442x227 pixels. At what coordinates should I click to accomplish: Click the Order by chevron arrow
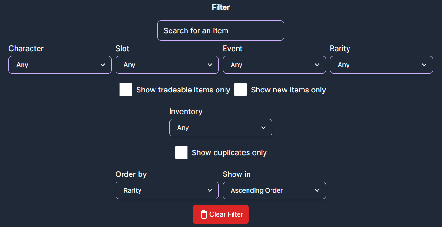tap(209, 190)
